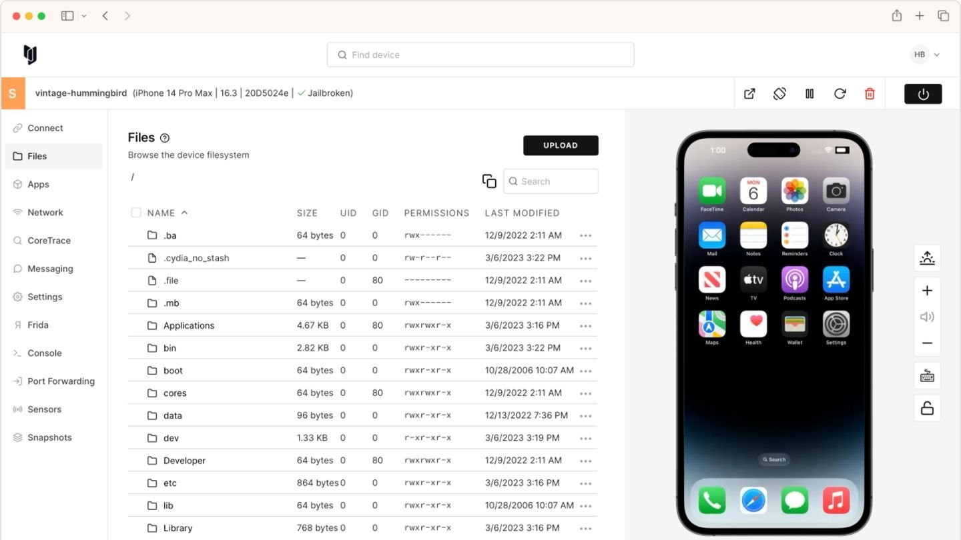Open more options for dev row

click(x=586, y=439)
